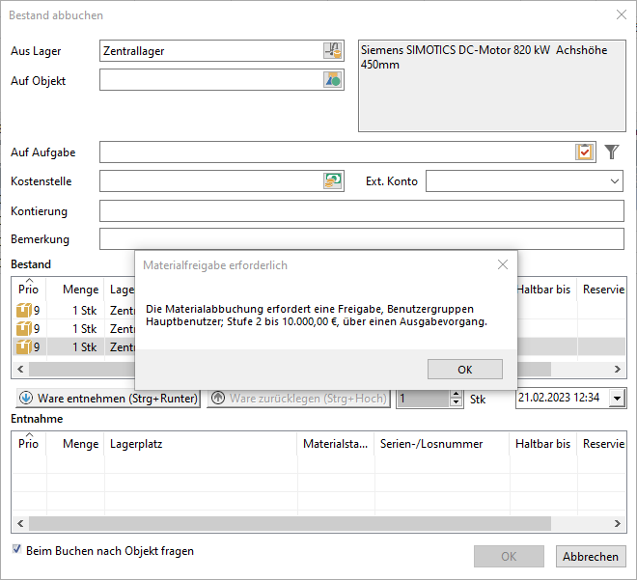Confirm the Materialfreigabe message with OK
This screenshot has width=637, height=580.
tap(465, 370)
